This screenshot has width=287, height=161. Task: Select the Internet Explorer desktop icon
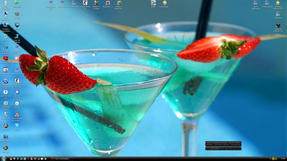[x=5, y=48]
